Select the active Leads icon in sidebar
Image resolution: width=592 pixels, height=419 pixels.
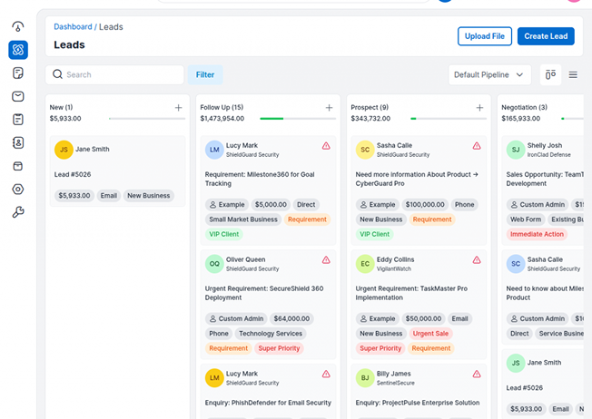pos(18,49)
